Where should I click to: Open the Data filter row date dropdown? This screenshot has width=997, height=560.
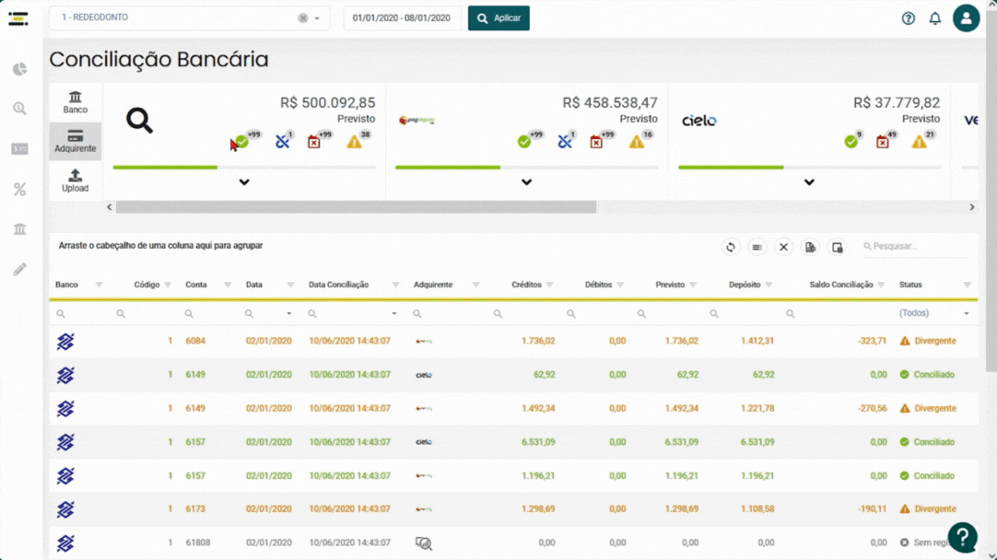tap(288, 313)
